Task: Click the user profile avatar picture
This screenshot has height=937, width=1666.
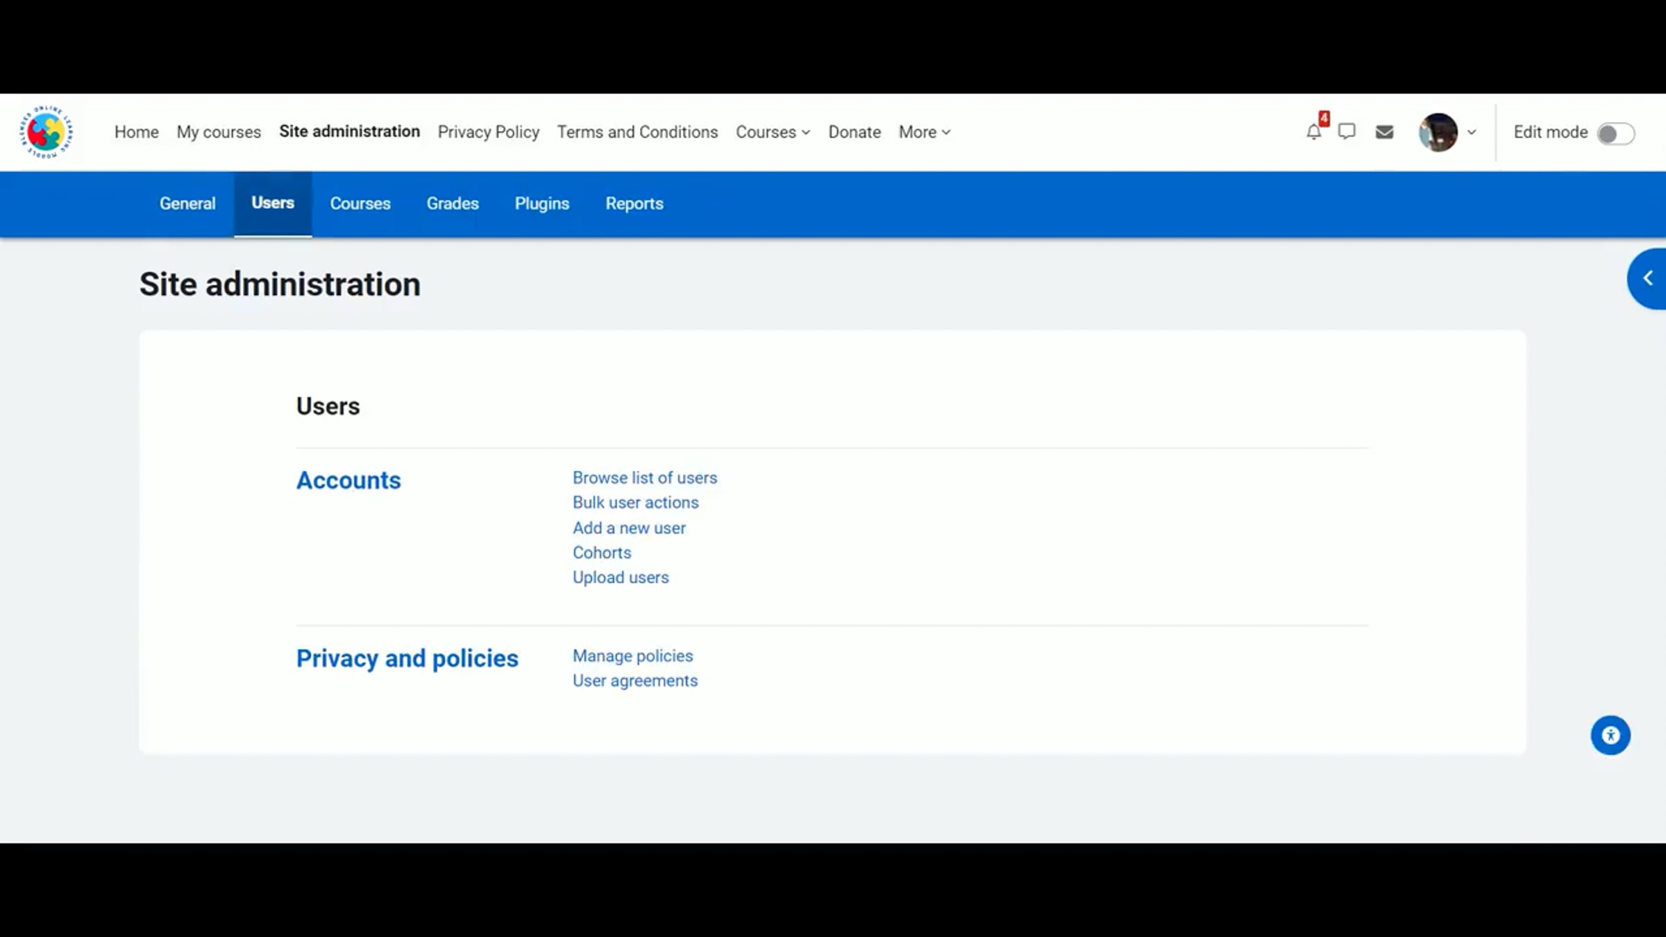Action: tap(1438, 132)
